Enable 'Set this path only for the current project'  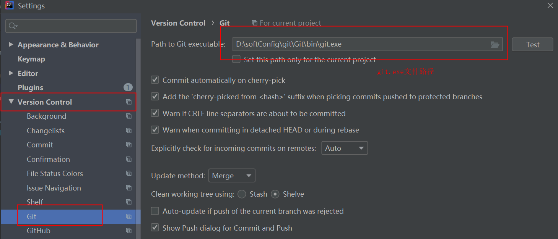pyautogui.click(x=236, y=59)
